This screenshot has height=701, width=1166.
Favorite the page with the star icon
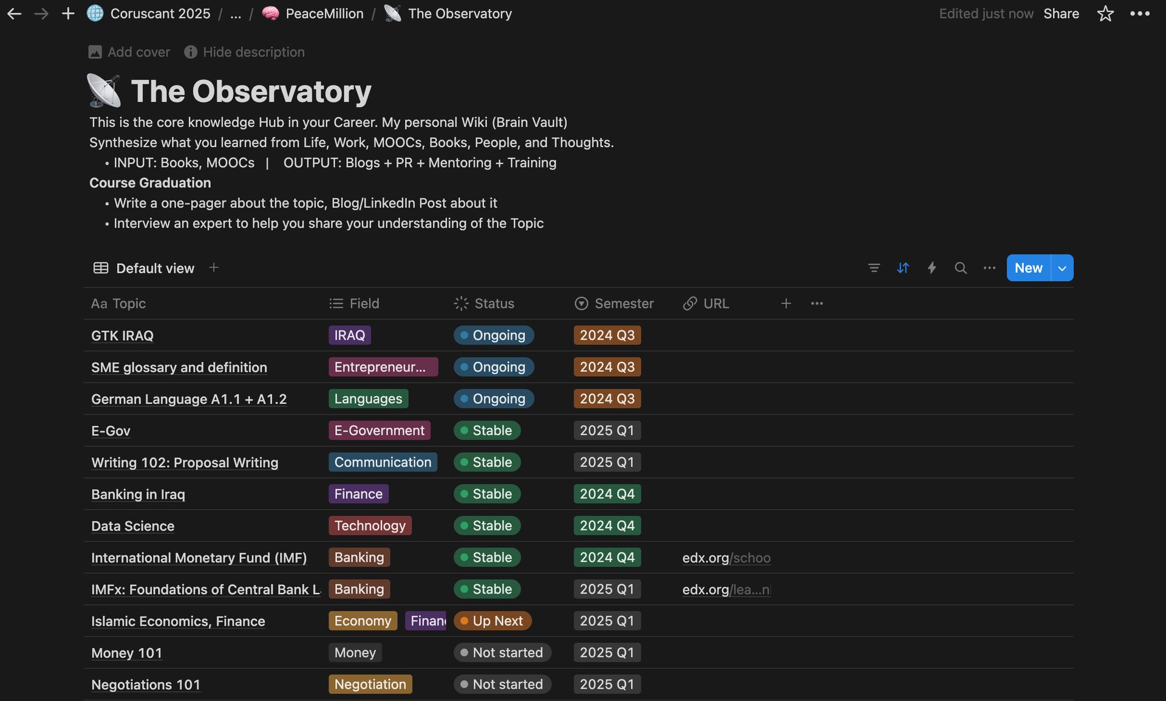[x=1105, y=13]
